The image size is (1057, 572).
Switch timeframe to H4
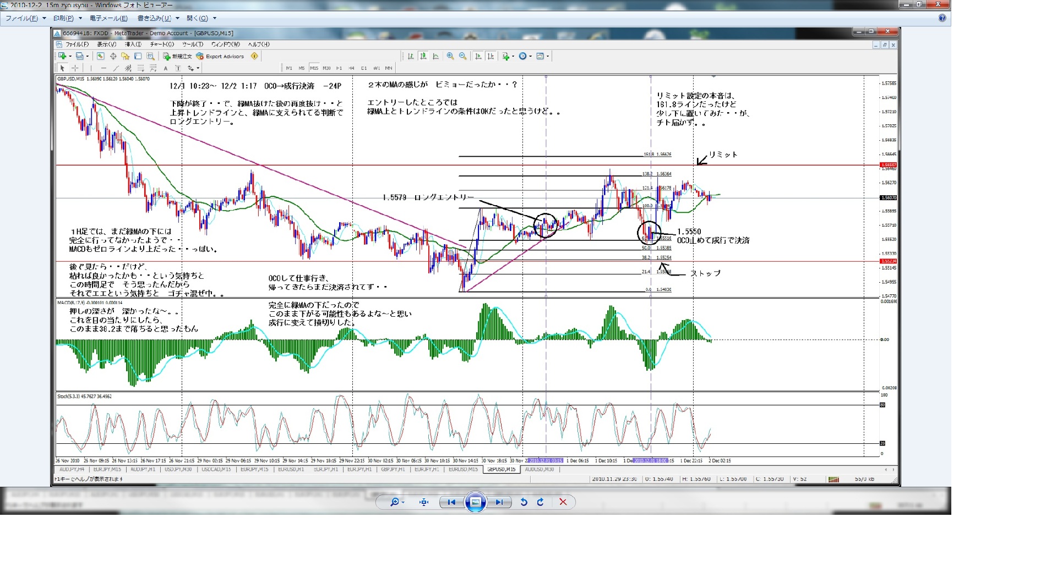[351, 68]
